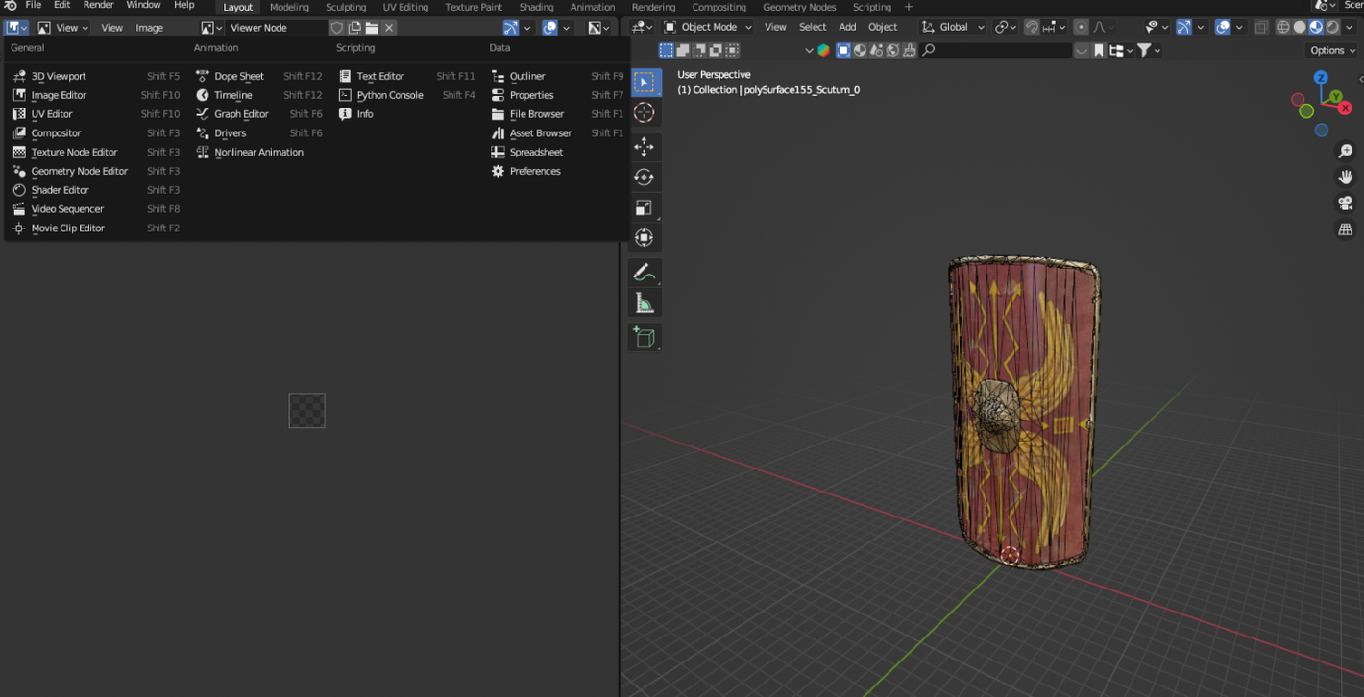Image resolution: width=1364 pixels, height=697 pixels.
Task: Select the Cursor tool in toolbar
Action: pyautogui.click(x=645, y=113)
